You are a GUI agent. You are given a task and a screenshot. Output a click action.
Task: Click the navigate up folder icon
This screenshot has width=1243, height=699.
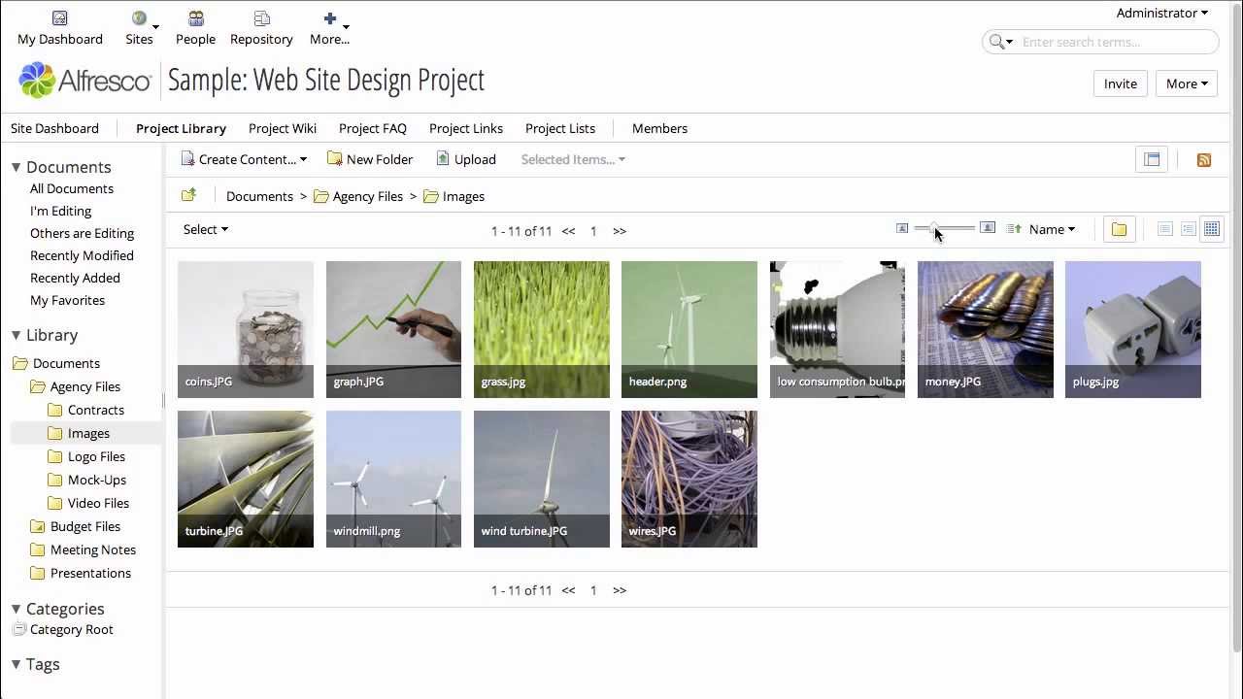pos(188,196)
